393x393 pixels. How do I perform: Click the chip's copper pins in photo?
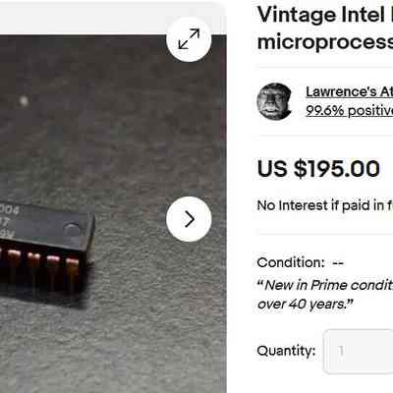point(39,267)
